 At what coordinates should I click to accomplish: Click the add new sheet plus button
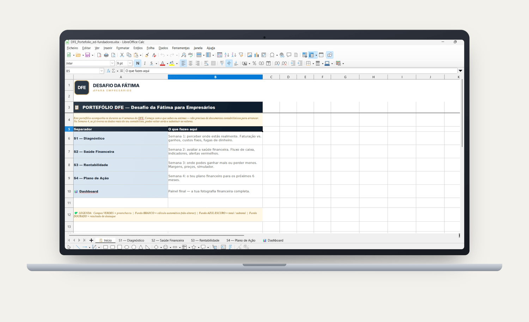point(91,240)
